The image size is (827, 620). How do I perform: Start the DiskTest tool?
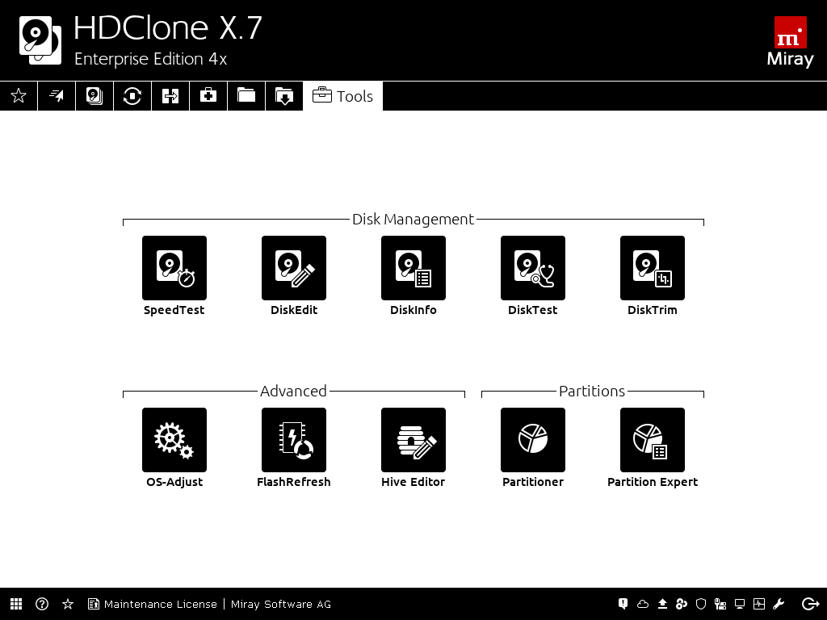pos(532,268)
